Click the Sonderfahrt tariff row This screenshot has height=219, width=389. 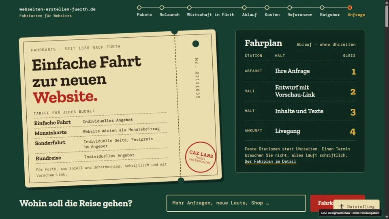101,144
